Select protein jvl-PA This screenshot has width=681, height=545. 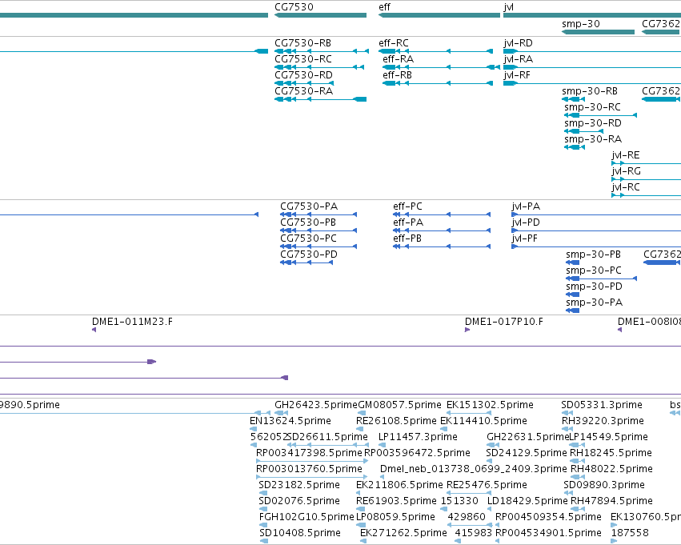click(526, 206)
